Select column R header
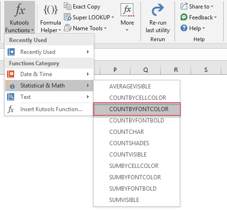 176,70
